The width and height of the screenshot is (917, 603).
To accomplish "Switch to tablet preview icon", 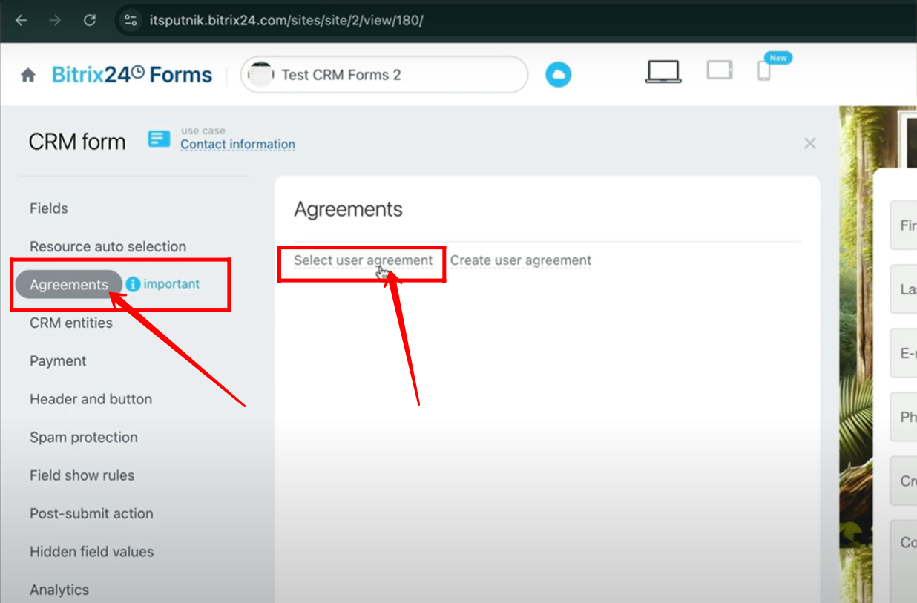I will pyautogui.click(x=720, y=70).
